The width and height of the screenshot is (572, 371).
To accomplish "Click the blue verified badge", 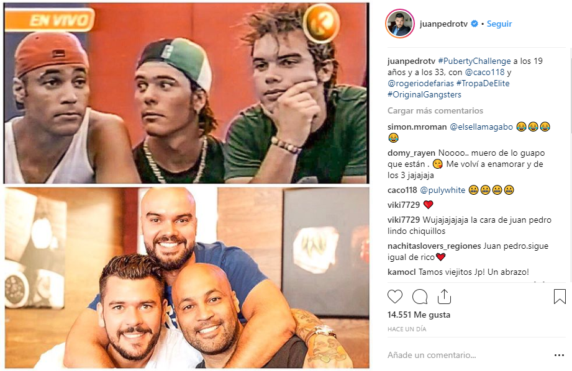I will [474, 24].
